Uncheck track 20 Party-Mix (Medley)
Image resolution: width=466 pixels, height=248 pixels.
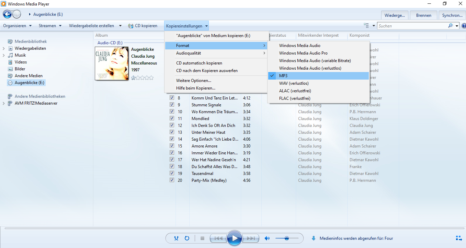[172, 180]
